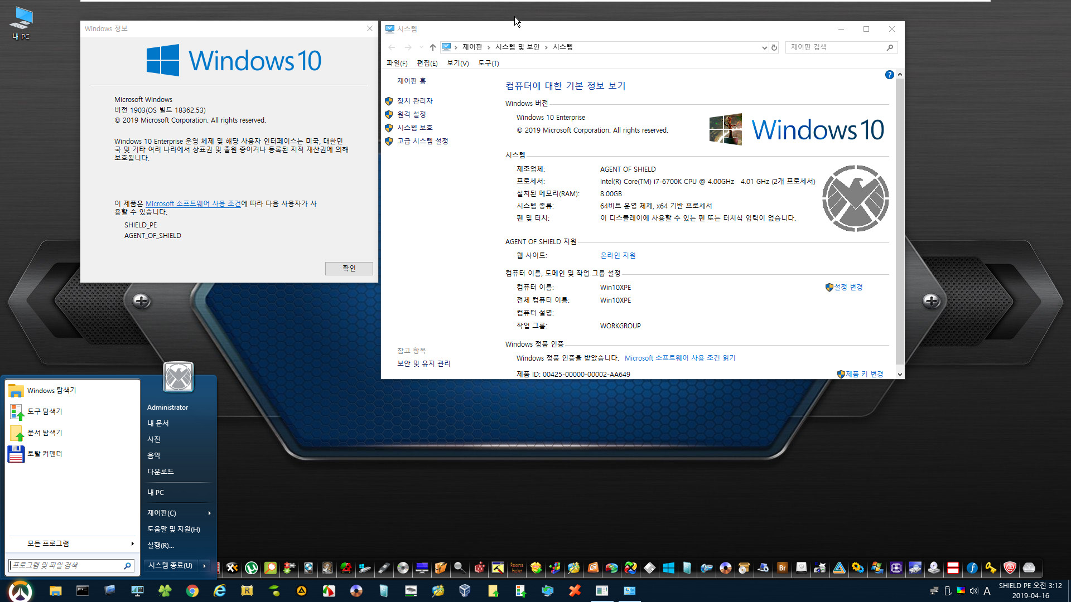Open the blue f circle icon in dock
This screenshot has height=602, width=1071.
click(972, 567)
